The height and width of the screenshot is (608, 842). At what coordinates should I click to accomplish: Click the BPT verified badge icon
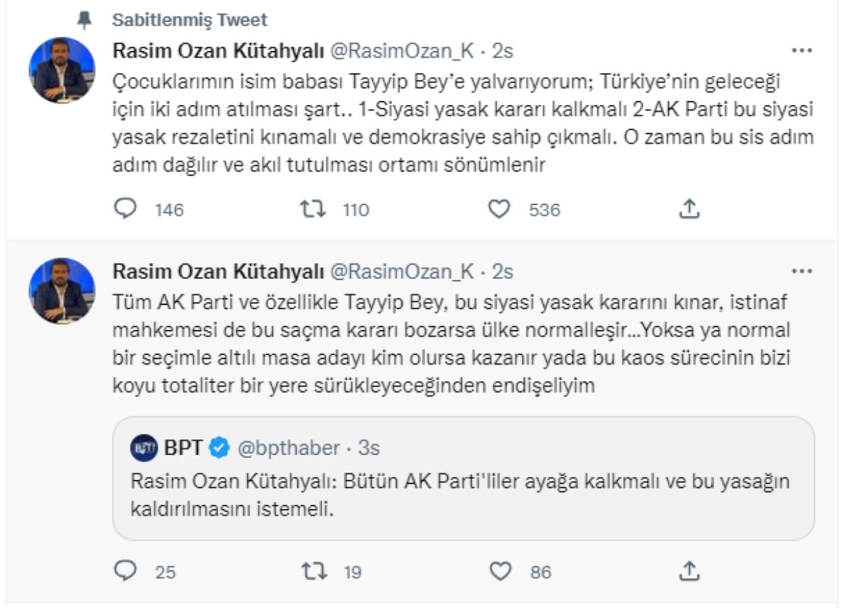(220, 447)
